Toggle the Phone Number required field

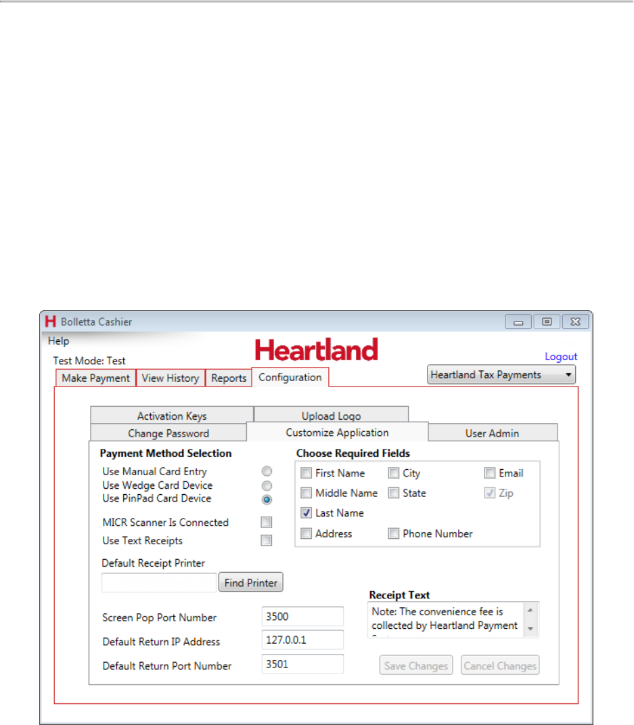393,533
